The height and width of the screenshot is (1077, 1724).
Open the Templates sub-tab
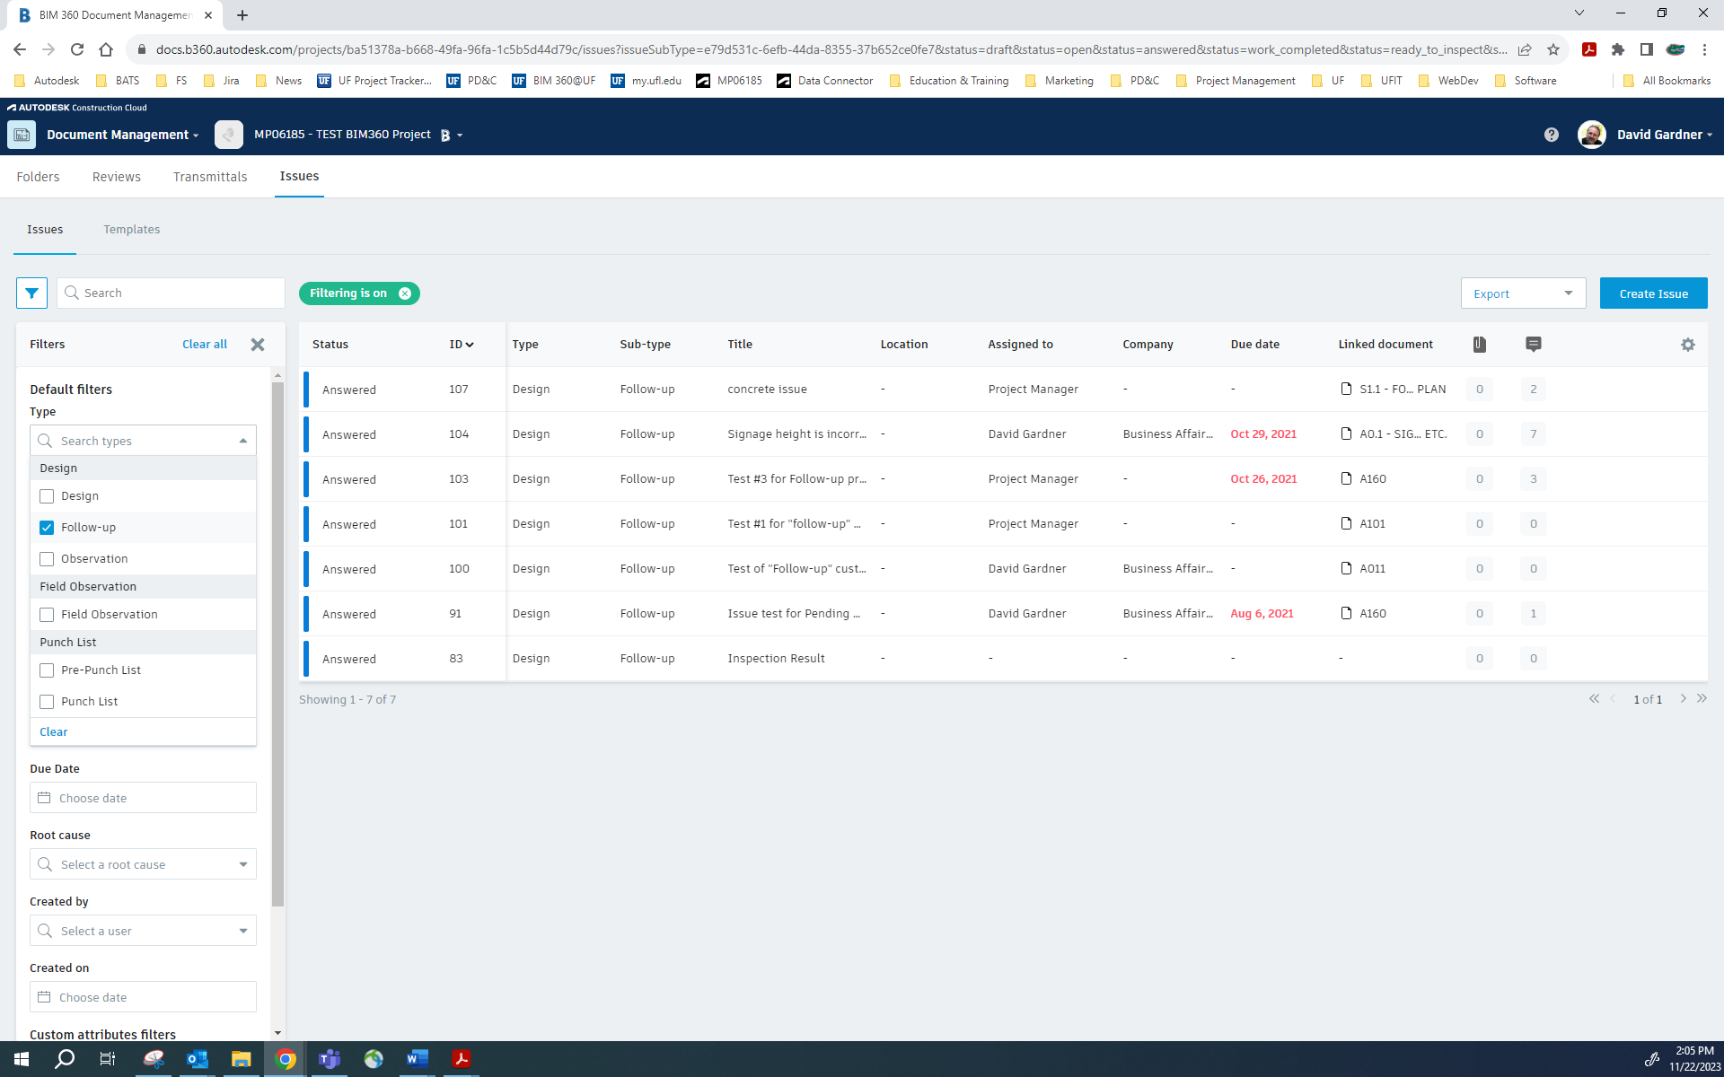point(132,230)
